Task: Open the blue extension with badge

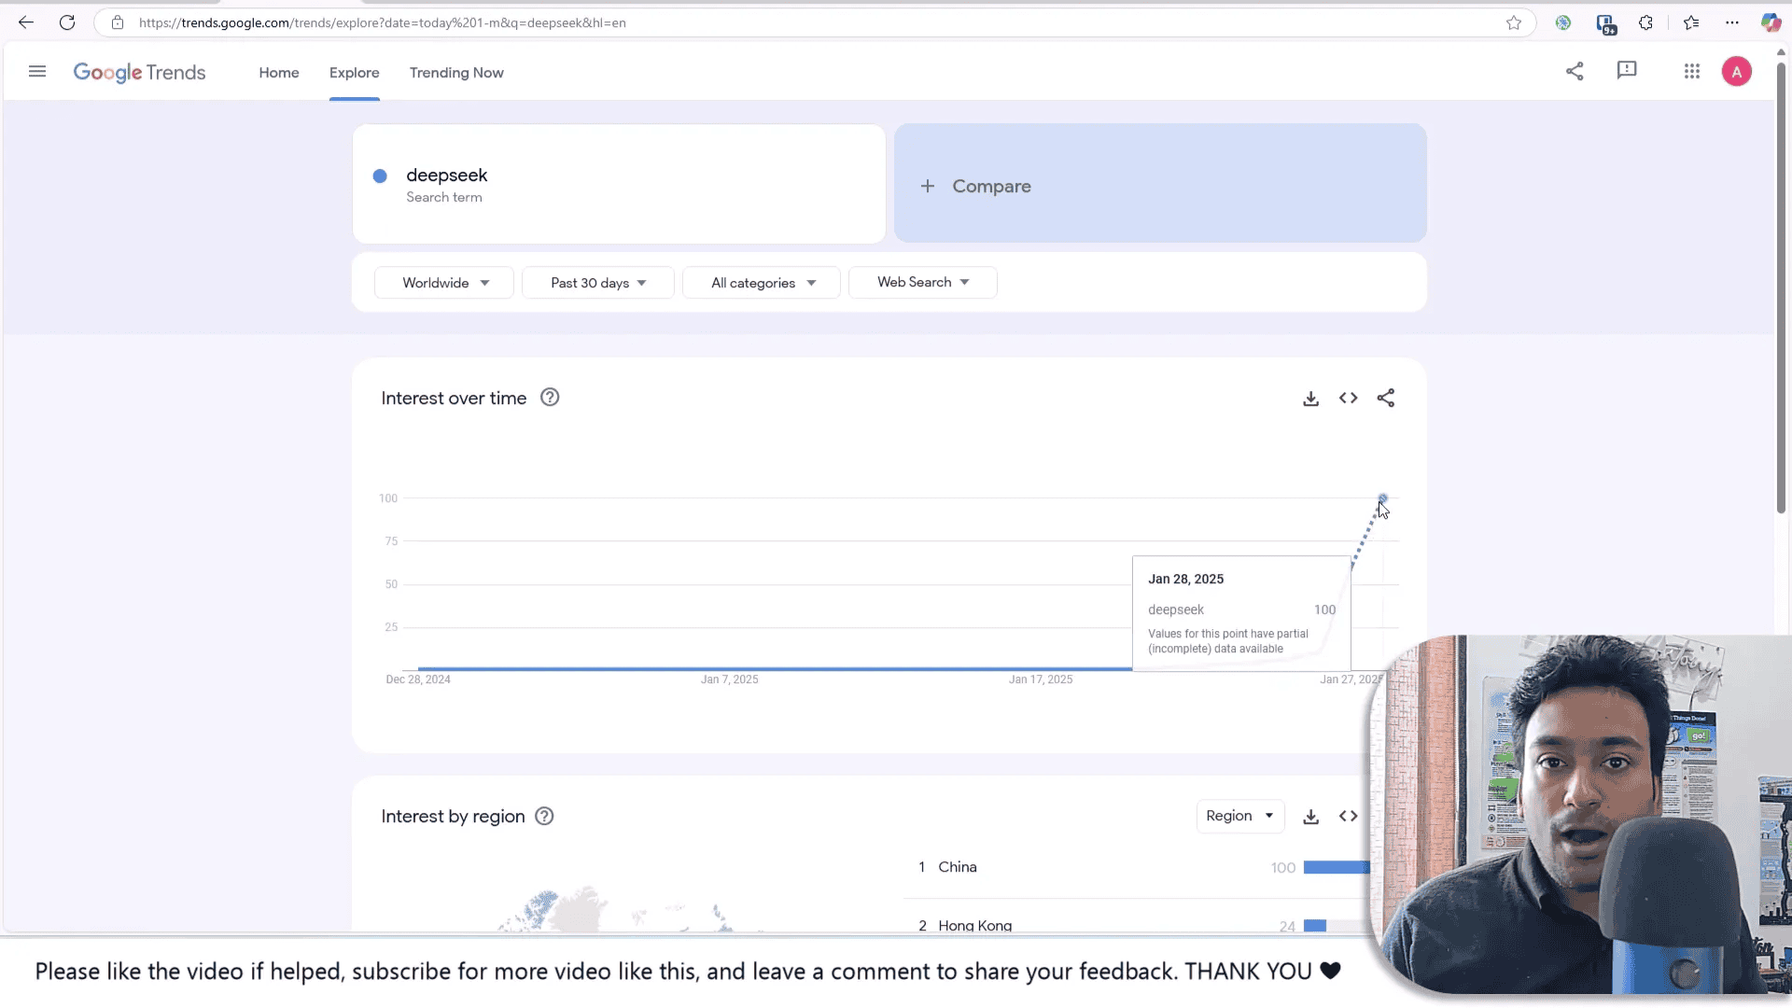Action: (1606, 24)
